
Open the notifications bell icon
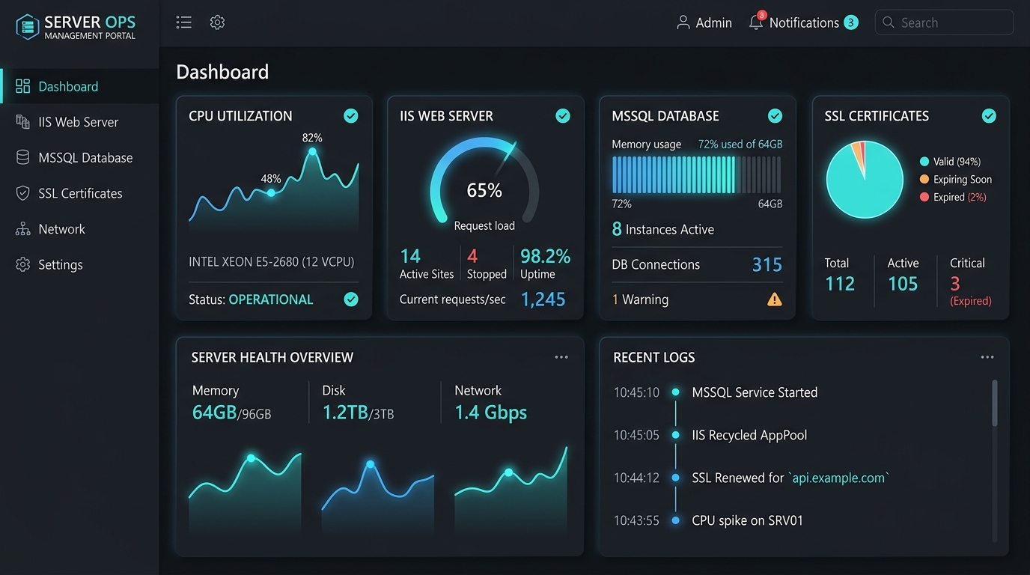tap(756, 23)
